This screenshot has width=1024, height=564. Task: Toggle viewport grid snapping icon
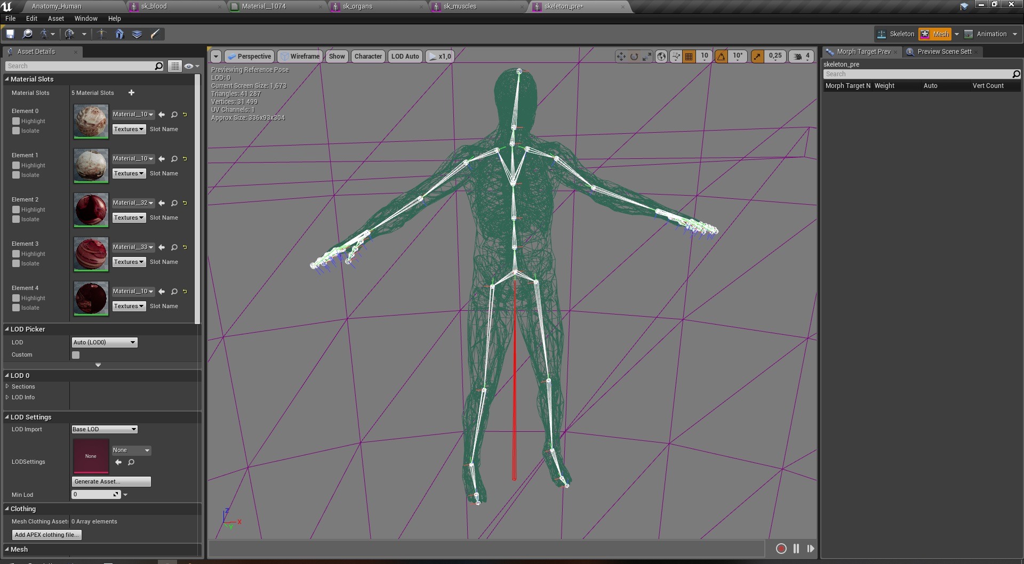coord(689,57)
